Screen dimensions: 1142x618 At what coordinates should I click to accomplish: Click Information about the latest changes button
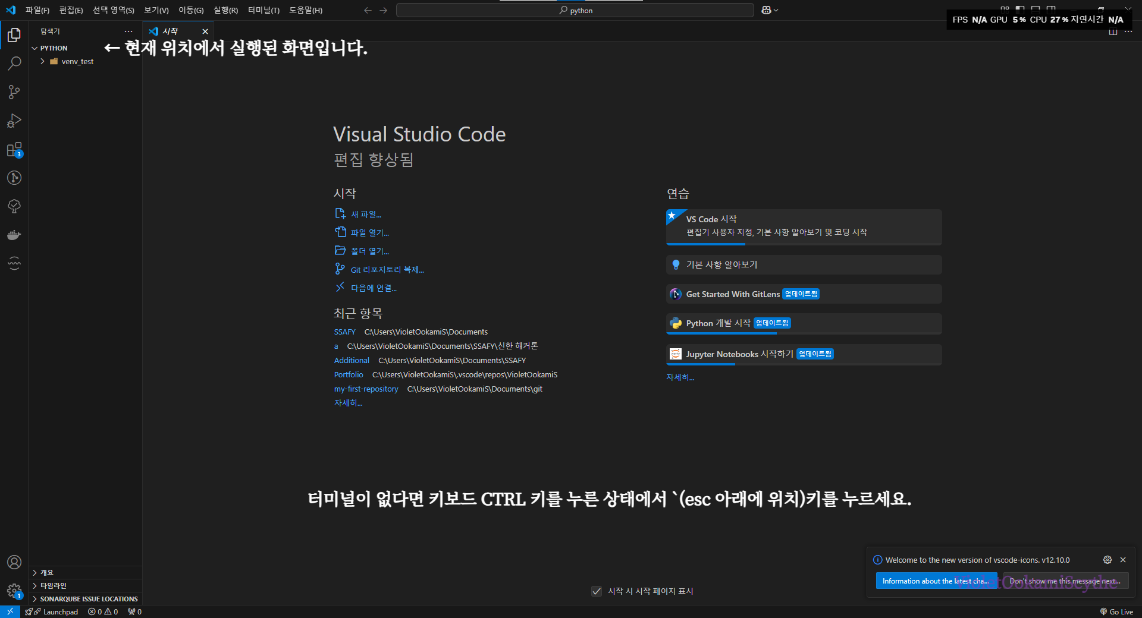tap(936, 581)
